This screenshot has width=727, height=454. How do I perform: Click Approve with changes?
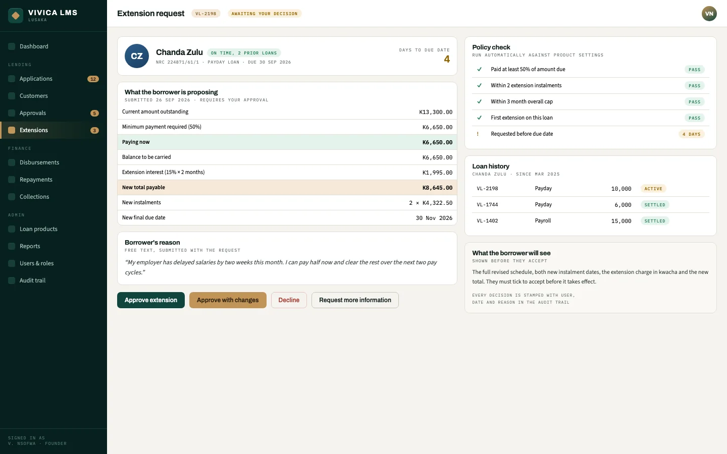228,300
